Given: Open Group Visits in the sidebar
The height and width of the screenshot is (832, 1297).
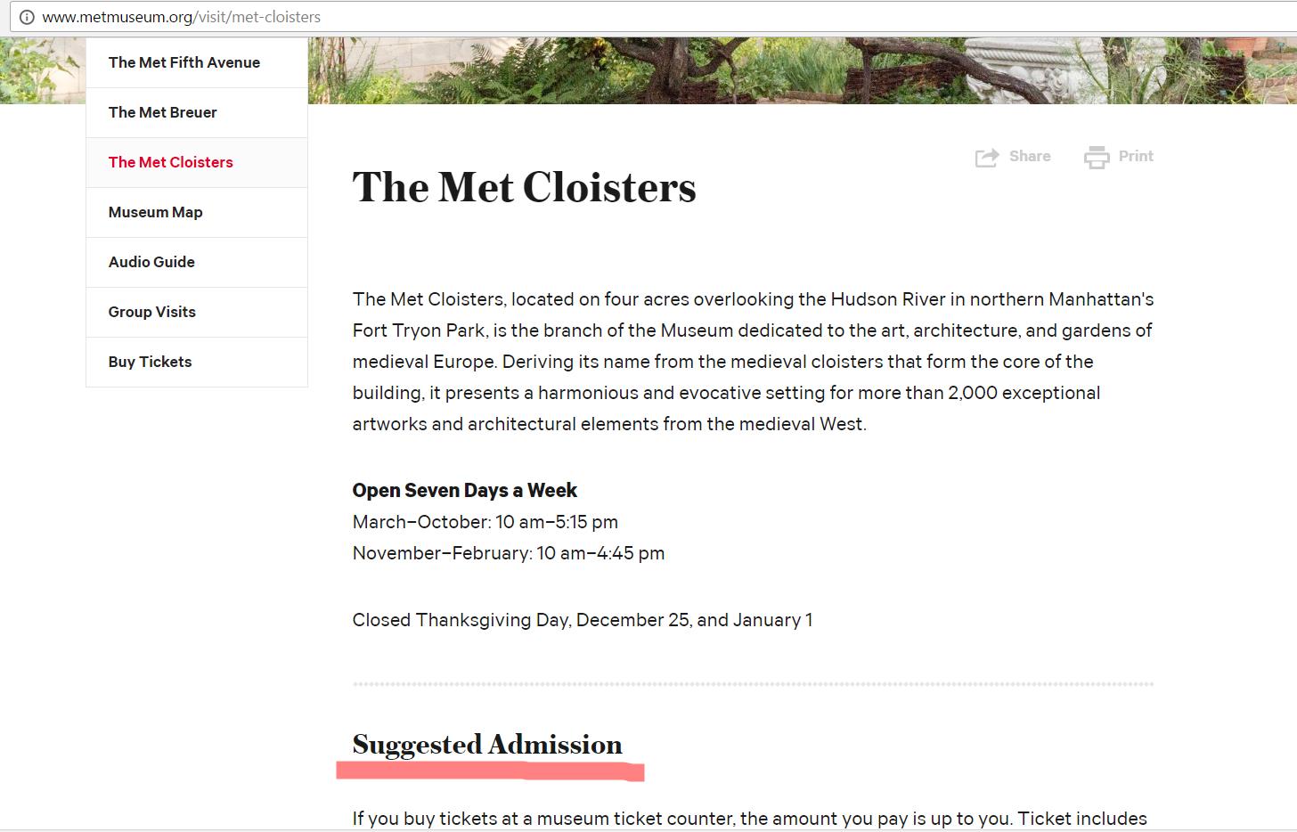Looking at the screenshot, I should click(x=197, y=312).
